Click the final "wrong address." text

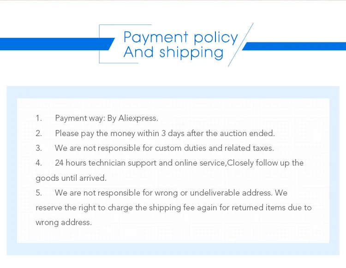[64, 222]
